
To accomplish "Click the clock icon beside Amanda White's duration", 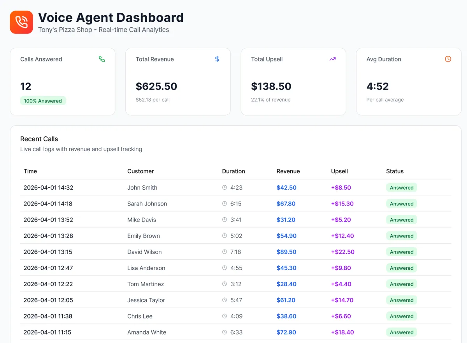I will 224,332.
